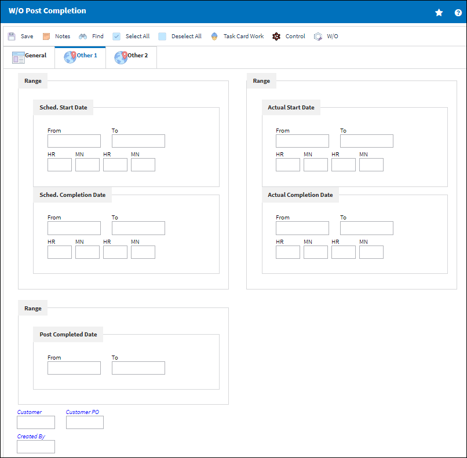Click last MN box under Sched. Completion Date
The image size is (467, 458).
point(143,252)
